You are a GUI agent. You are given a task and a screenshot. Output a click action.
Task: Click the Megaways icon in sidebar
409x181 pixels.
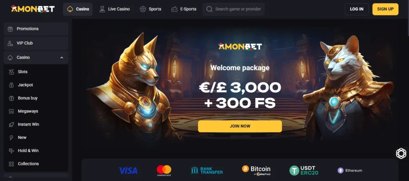click(x=11, y=111)
